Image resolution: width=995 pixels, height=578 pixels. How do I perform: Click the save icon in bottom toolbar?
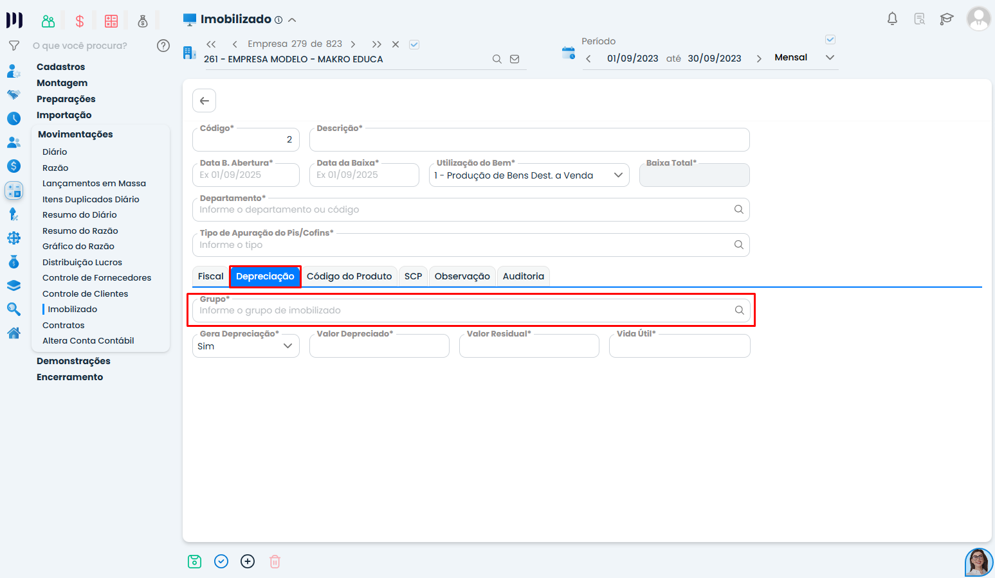pyautogui.click(x=194, y=561)
